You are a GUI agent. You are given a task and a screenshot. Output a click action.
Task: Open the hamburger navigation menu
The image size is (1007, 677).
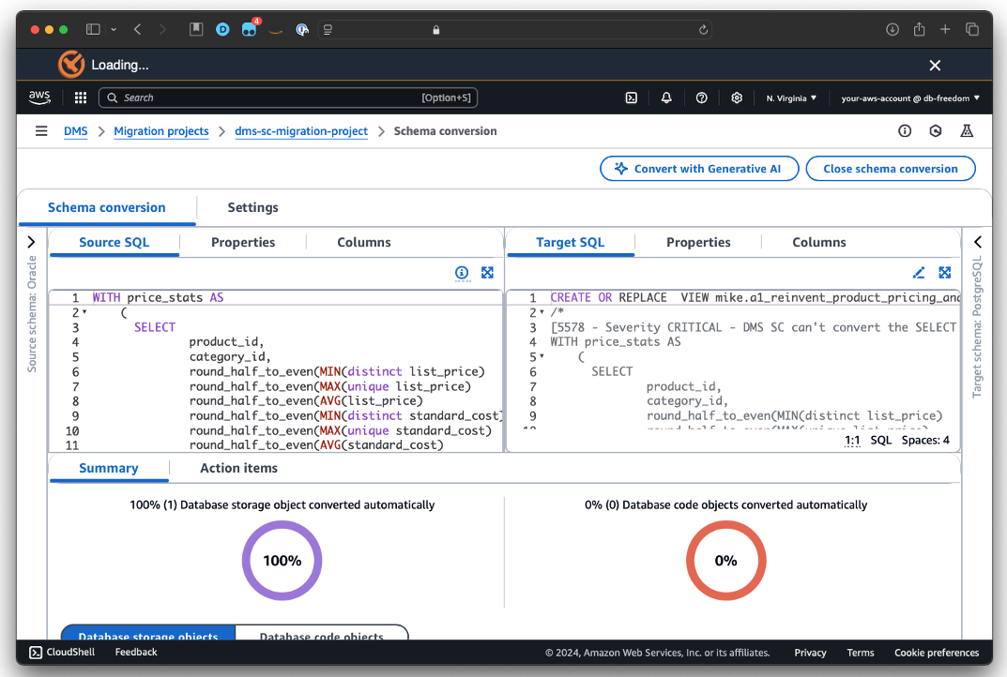point(41,131)
